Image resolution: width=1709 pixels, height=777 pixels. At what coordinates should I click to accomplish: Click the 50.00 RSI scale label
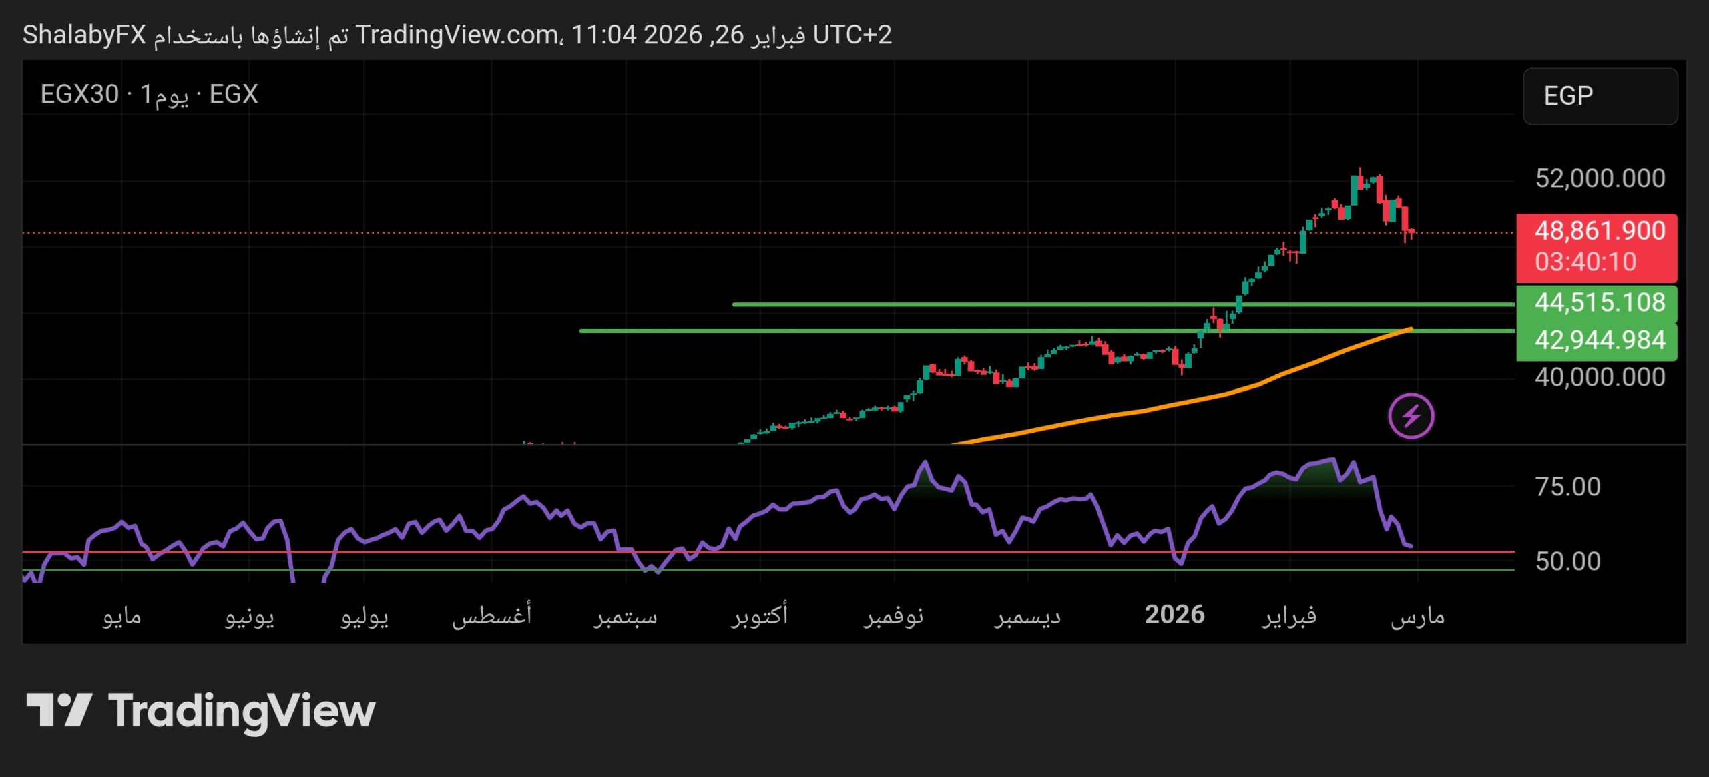click(1567, 561)
